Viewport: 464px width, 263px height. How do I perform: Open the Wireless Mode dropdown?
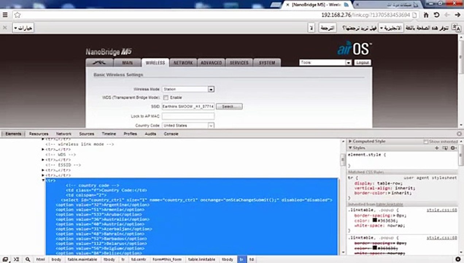coord(188,89)
